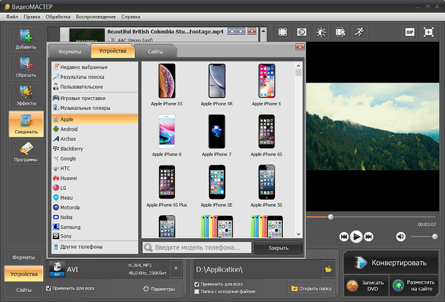The image size is (445, 302).
Task: Expand the AVI format dropdown arrow
Action: click(176, 269)
